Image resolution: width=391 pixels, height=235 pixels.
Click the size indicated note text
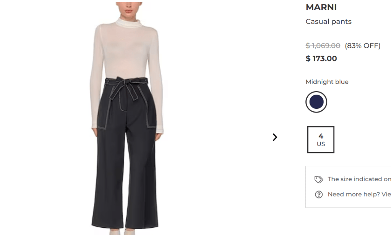[359, 179]
